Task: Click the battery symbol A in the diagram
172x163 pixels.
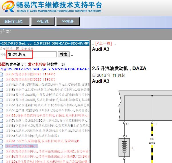Action: click(124, 147)
